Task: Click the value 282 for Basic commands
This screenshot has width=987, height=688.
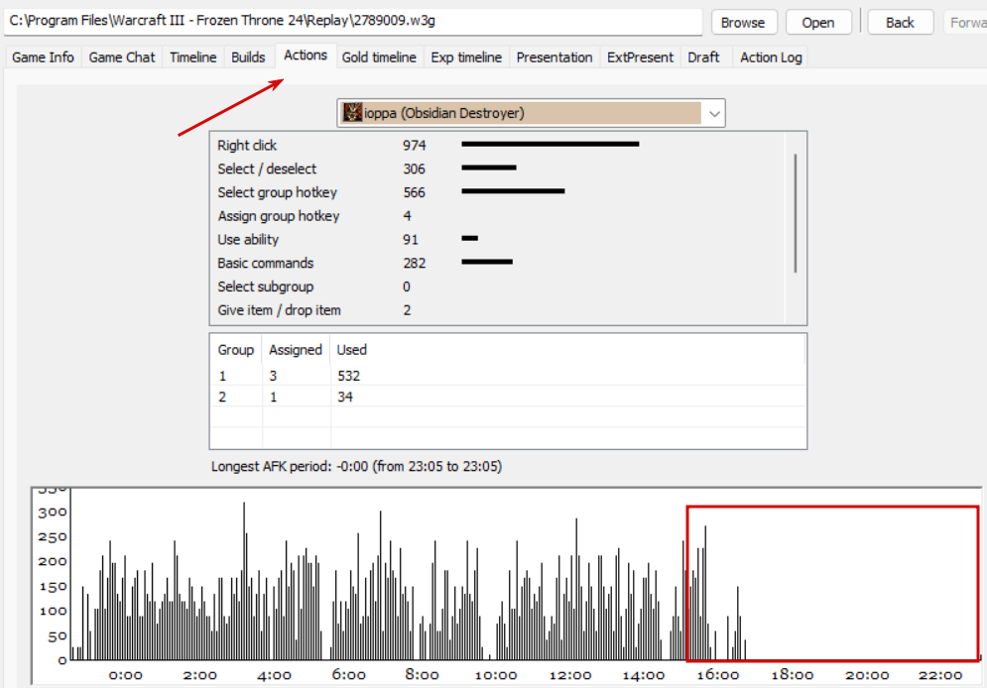Action: tap(415, 263)
